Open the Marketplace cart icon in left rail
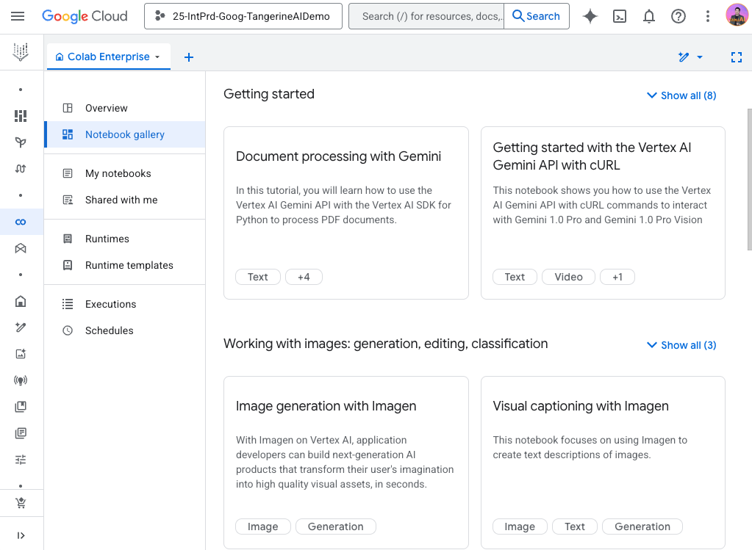This screenshot has height=550, width=752. point(21,502)
